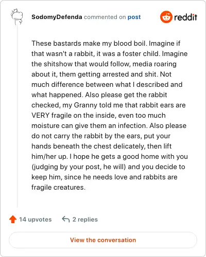Click the parenthetical "(judging by your post, he will)"

[x=79, y=167]
